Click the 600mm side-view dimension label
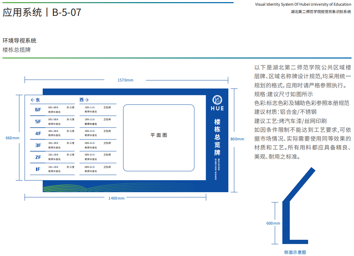Viewport: 354px width, 256px height. coord(273,223)
